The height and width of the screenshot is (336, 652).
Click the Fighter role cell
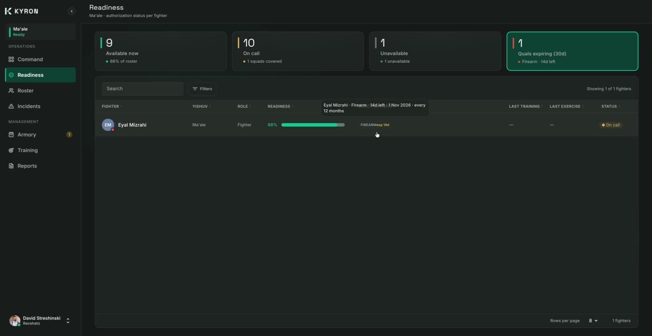244,125
